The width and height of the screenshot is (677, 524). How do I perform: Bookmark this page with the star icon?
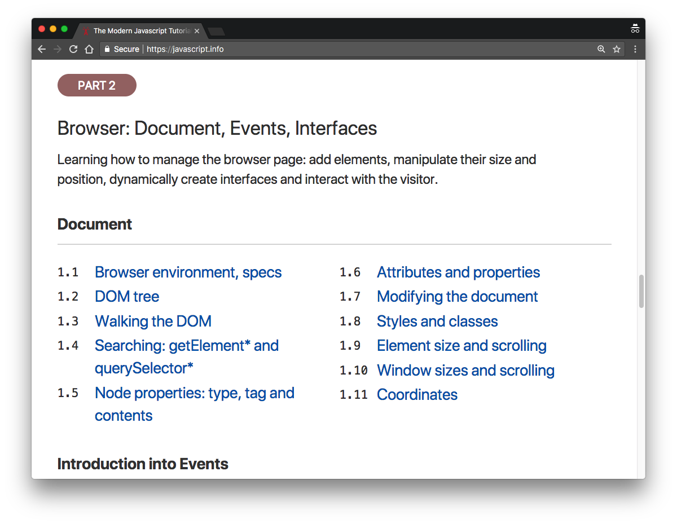coord(617,49)
